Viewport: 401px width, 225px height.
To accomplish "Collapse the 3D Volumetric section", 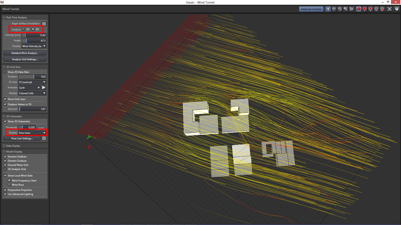I will coord(4,117).
